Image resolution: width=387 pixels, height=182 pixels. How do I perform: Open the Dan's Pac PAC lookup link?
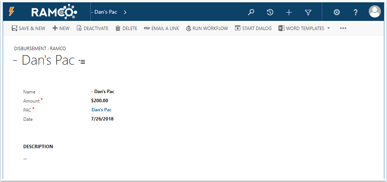click(101, 110)
